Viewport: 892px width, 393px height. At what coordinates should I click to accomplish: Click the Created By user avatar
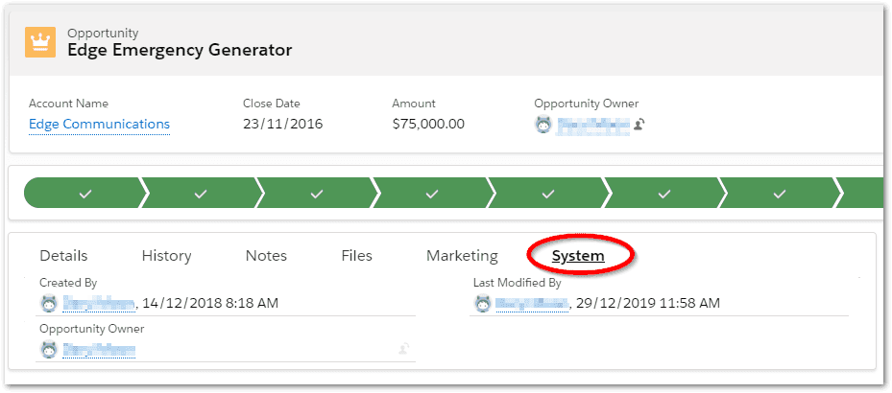tap(48, 304)
